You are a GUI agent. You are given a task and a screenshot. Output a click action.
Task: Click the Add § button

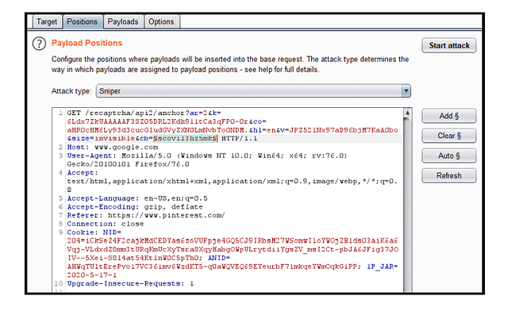449,116
